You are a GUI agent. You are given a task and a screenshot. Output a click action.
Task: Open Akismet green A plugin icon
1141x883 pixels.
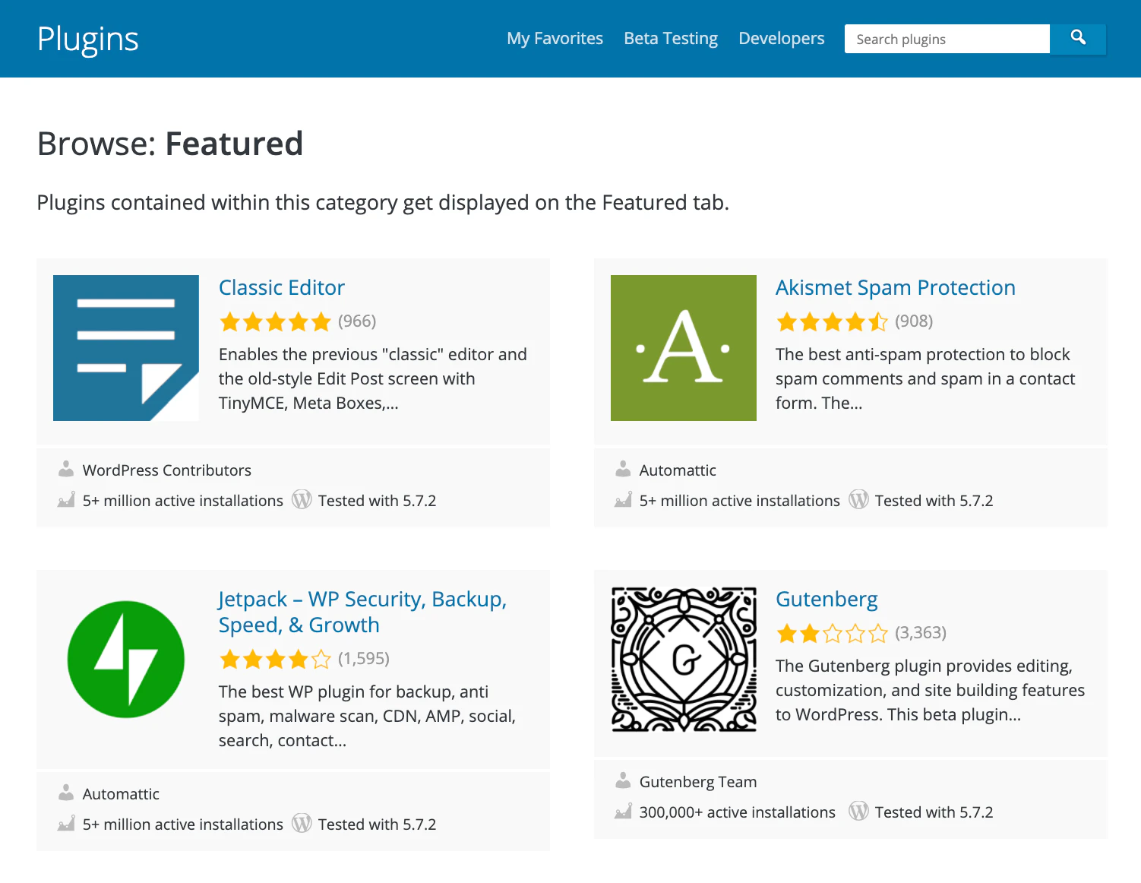pos(684,348)
